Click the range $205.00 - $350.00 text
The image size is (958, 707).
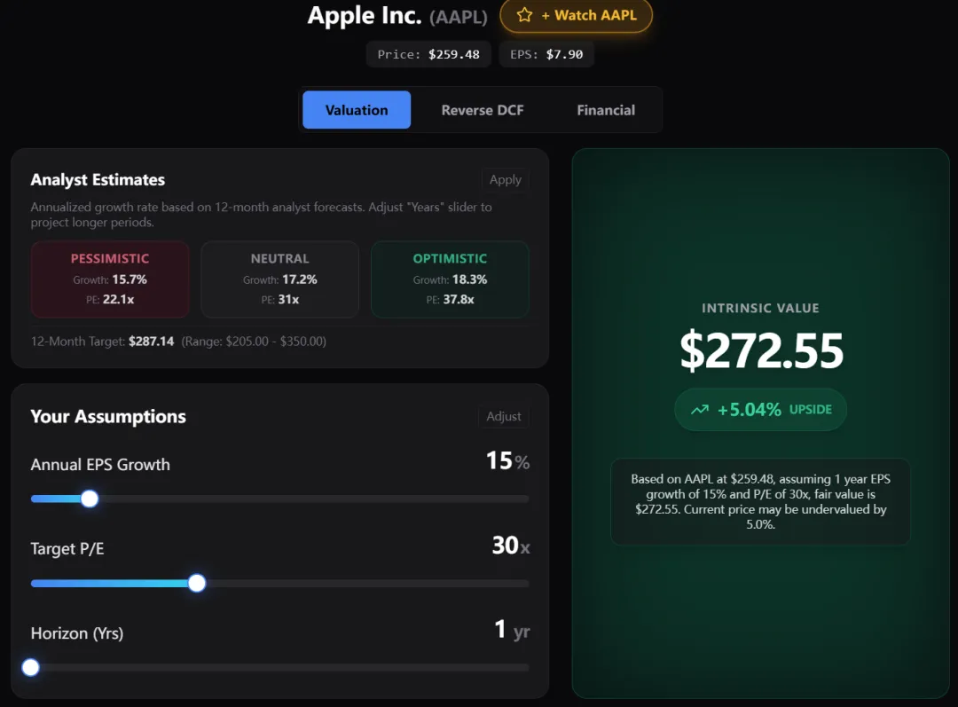point(254,341)
